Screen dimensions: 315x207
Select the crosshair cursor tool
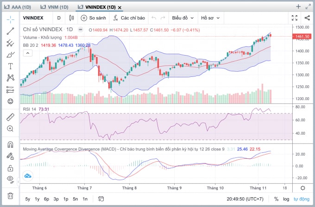[x=11, y=19]
